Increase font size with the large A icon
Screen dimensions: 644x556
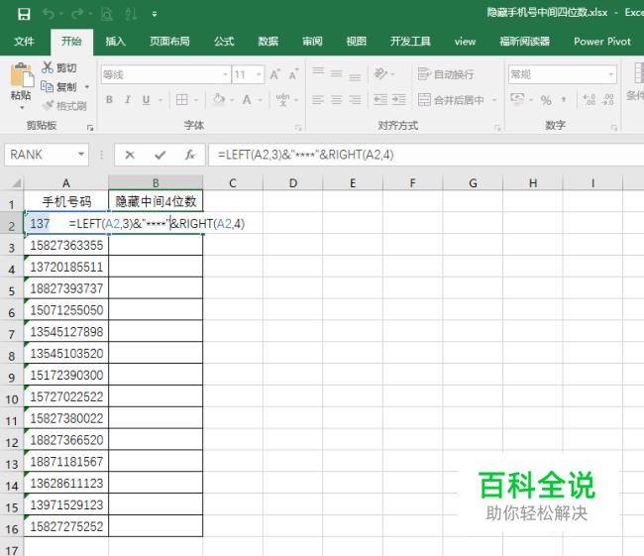(x=274, y=74)
